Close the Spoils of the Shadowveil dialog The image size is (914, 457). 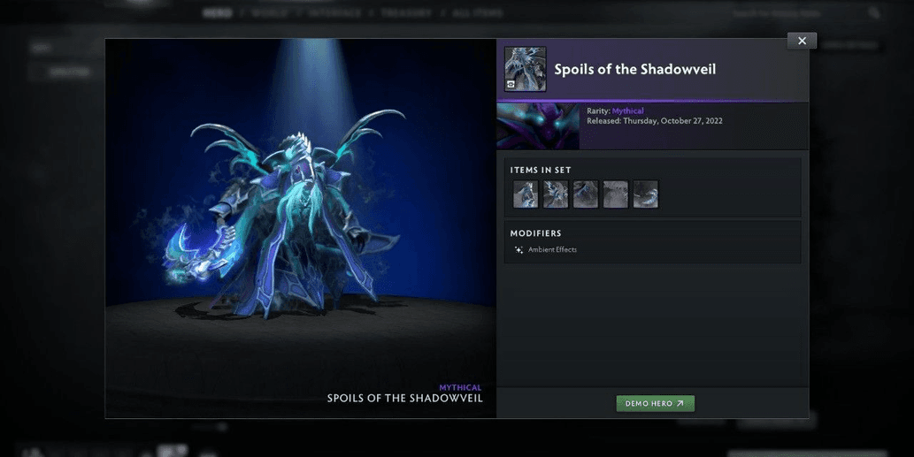coord(802,41)
